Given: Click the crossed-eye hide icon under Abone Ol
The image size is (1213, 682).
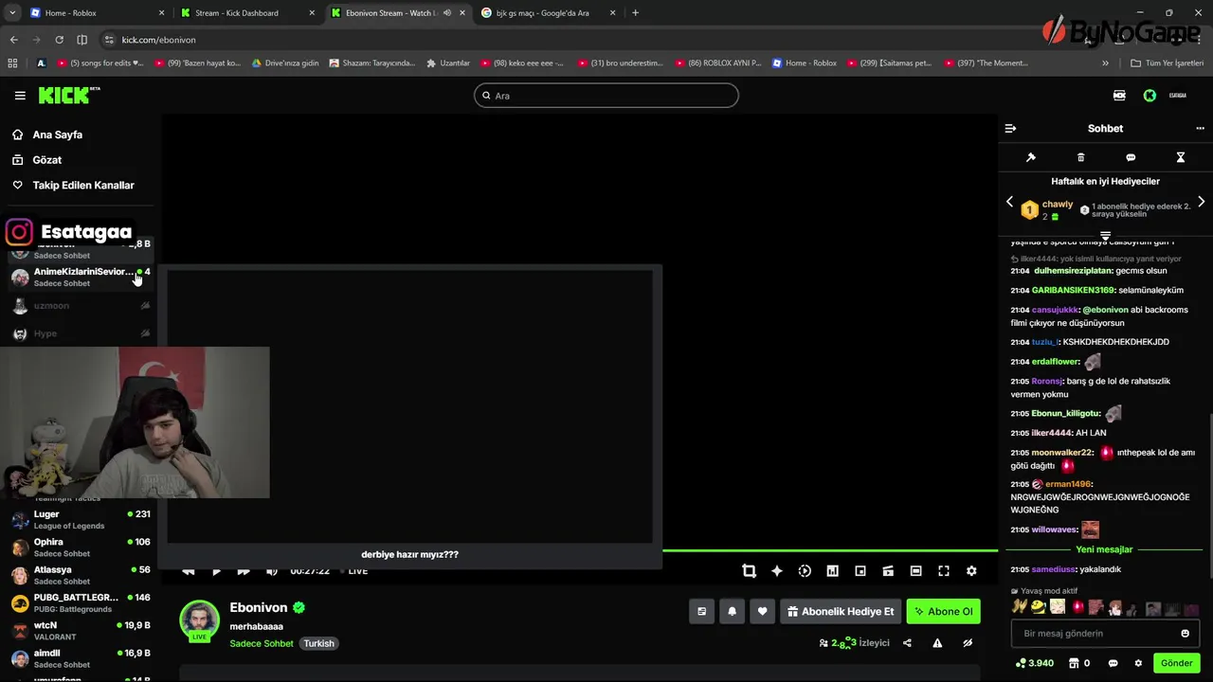Looking at the screenshot, I should (968, 643).
